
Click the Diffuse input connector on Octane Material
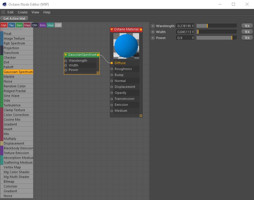[113, 63]
